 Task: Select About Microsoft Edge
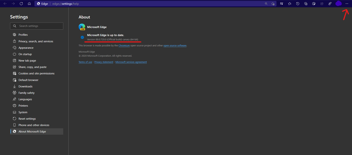tap(37, 131)
